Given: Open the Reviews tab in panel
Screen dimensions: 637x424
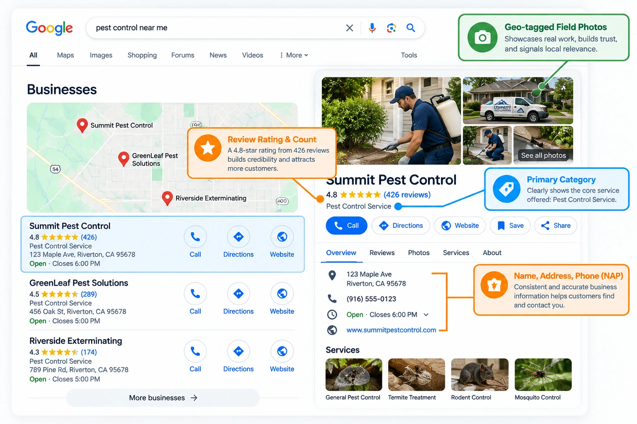Looking at the screenshot, I should pos(382,253).
